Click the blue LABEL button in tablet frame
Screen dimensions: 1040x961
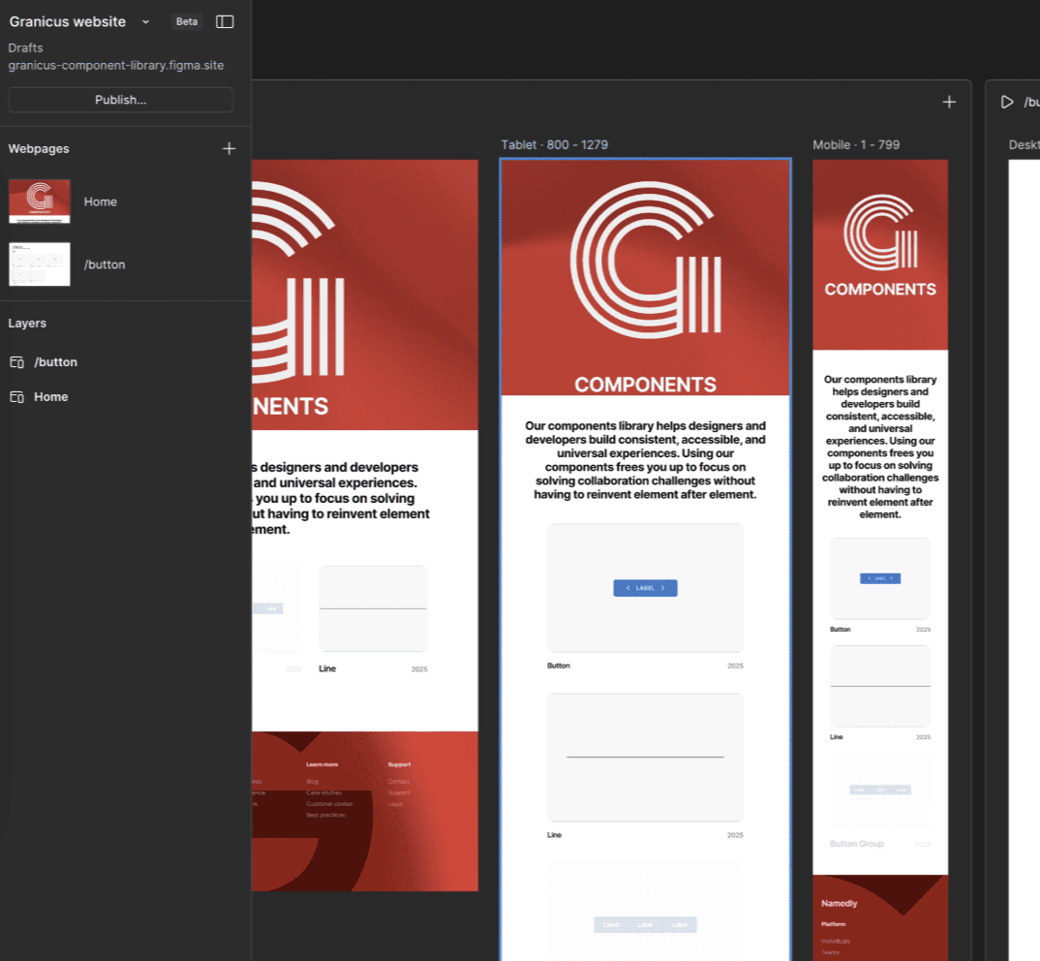tap(645, 588)
